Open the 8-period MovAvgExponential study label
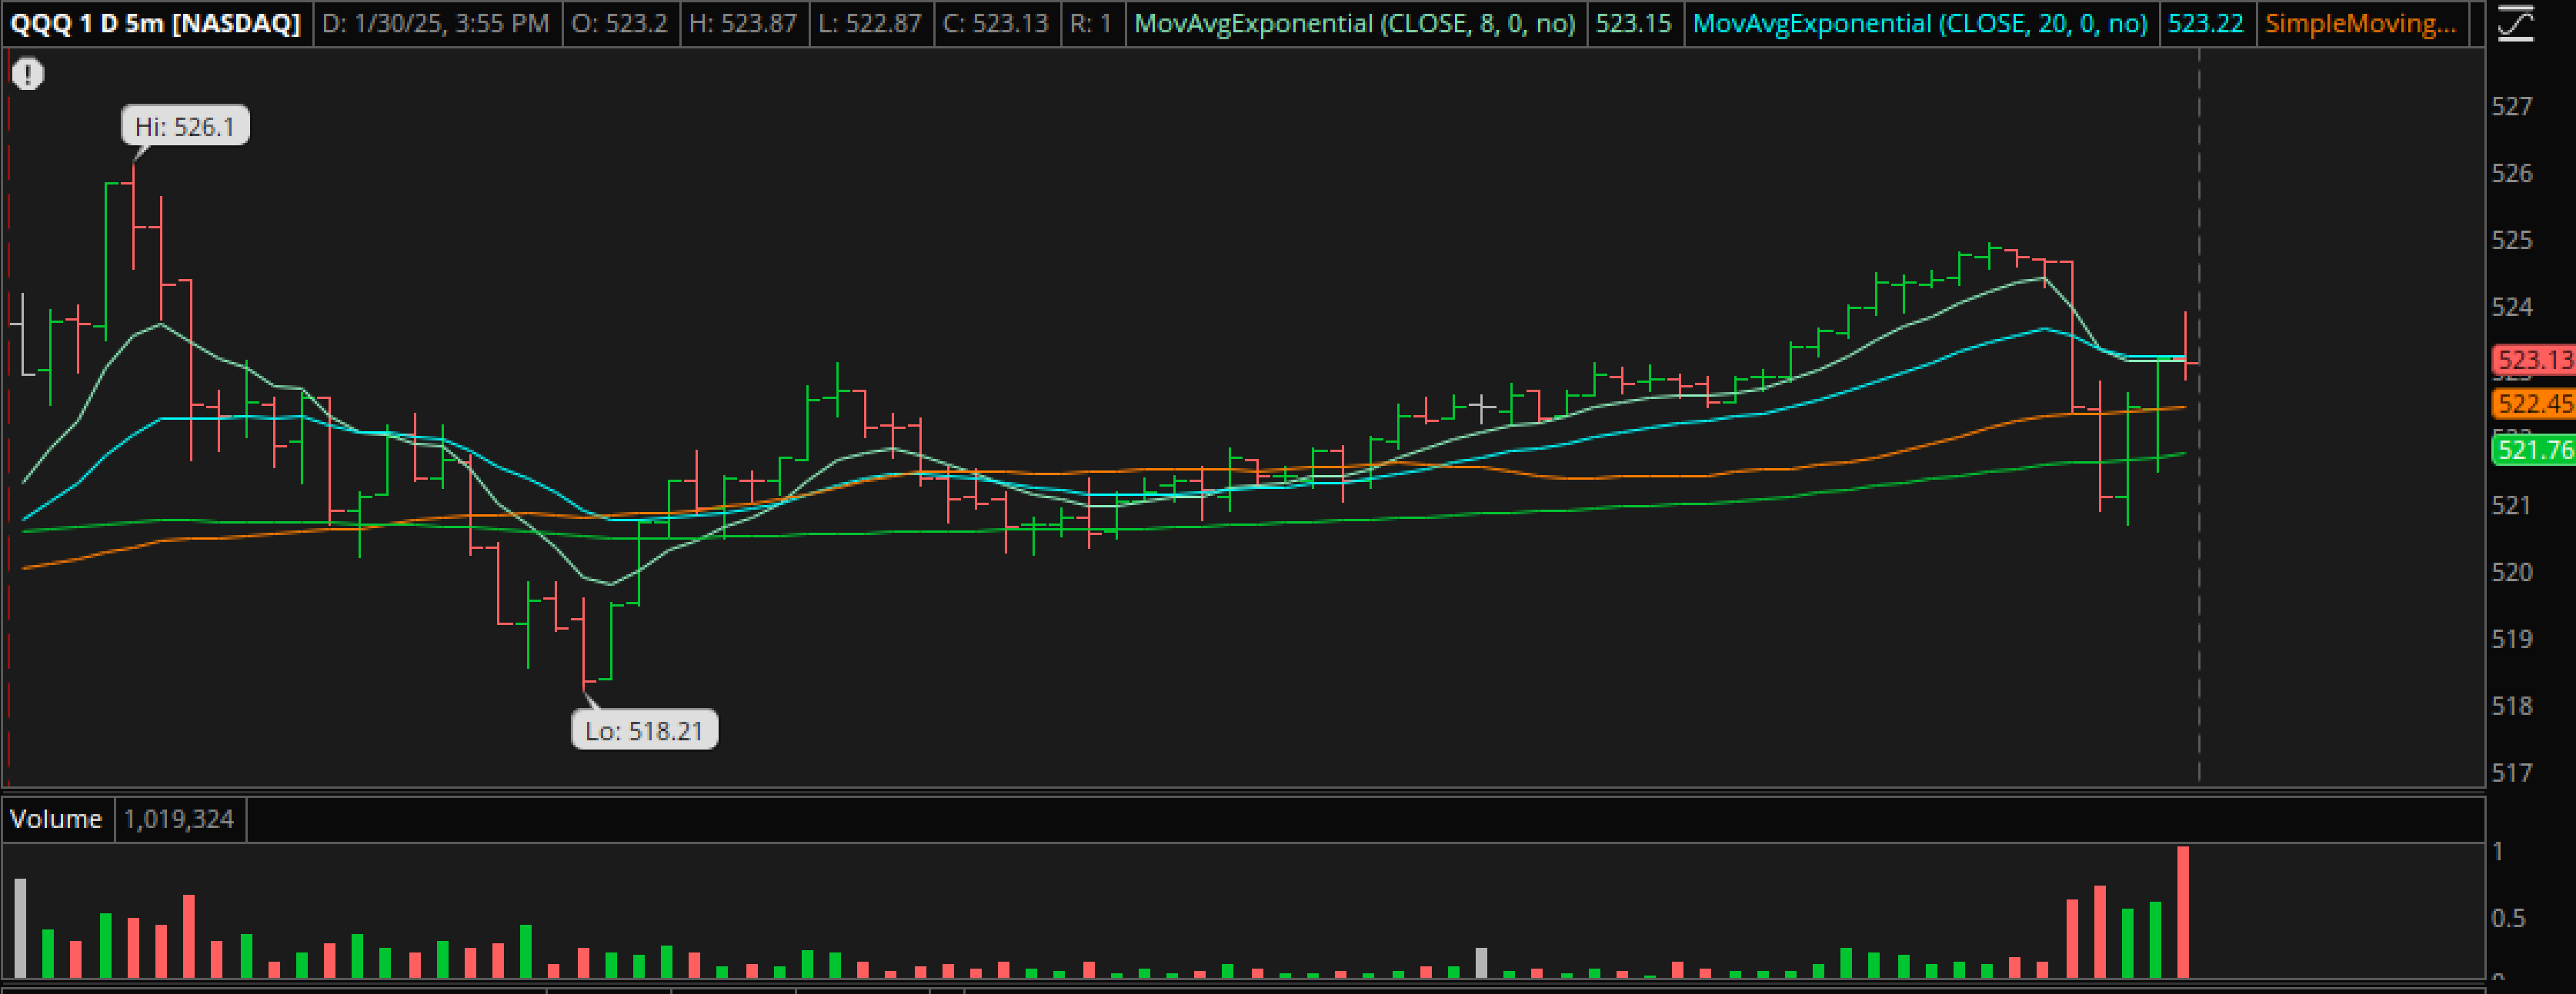Screen dimensions: 2576x994 point(1355,23)
